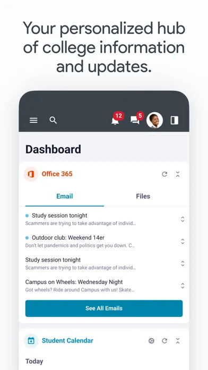The width and height of the screenshot is (208, 370).
Task: Refresh the Student Calendar card
Action: [x=164, y=341]
